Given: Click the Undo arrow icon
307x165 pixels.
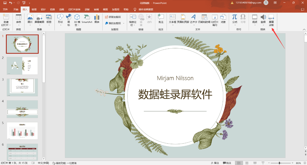Looking at the screenshot, I should [10, 3].
